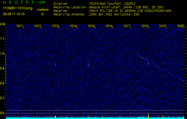Click the "Receiving Location" field label

pos(70,7)
